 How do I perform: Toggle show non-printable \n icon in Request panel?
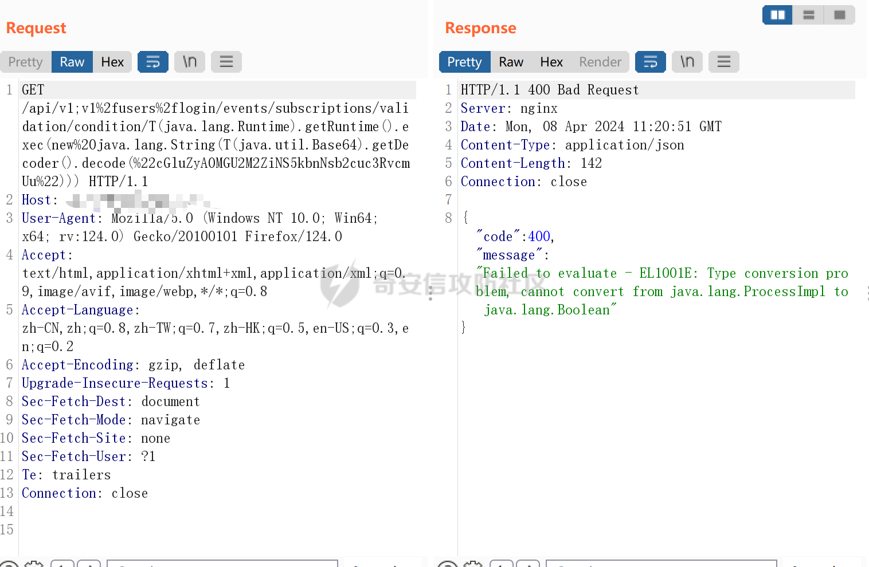[190, 62]
